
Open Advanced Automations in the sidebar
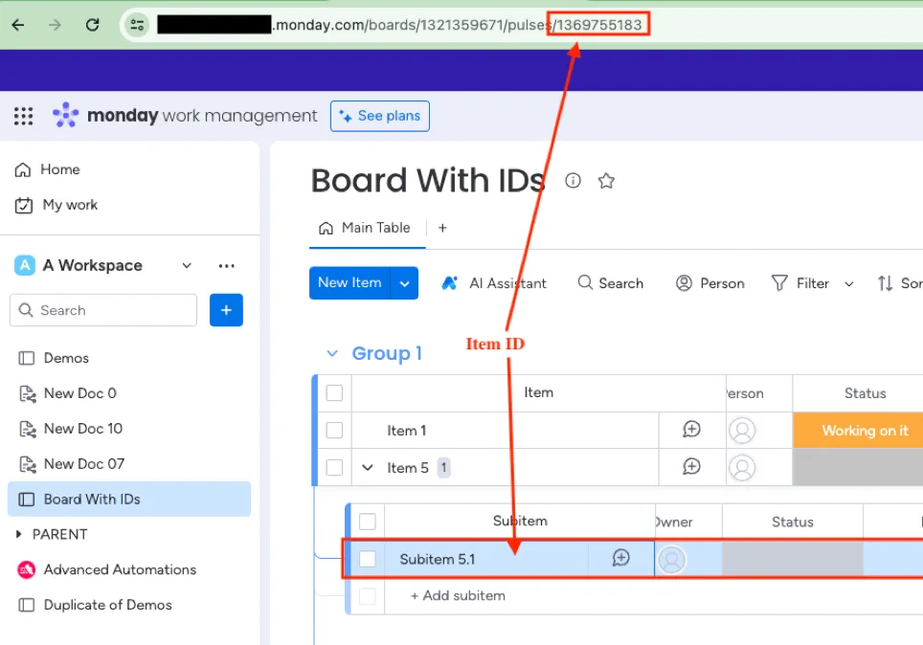120,569
